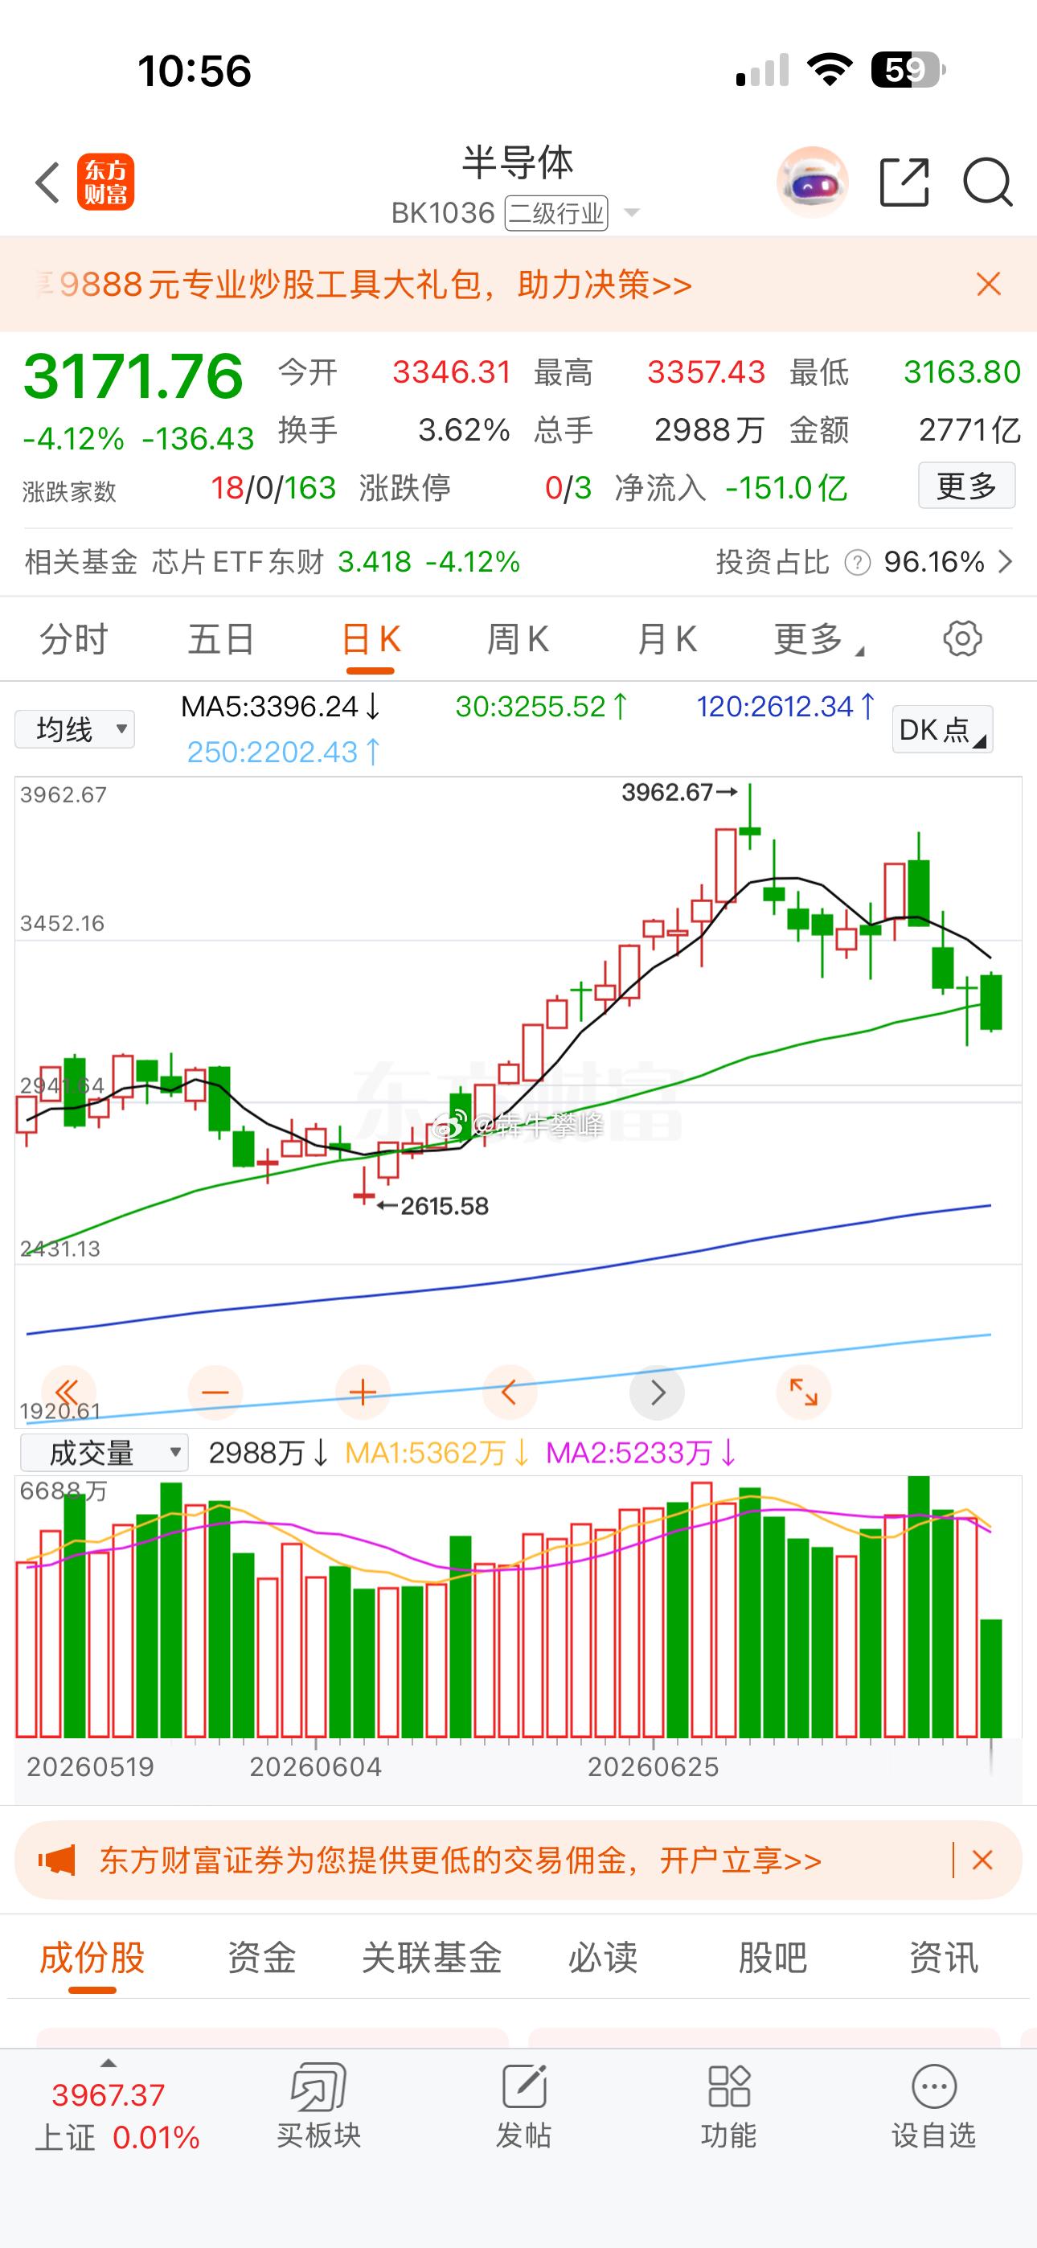
Task: Tap 设自选 add-to-watchlist icon
Action: coord(934,2087)
